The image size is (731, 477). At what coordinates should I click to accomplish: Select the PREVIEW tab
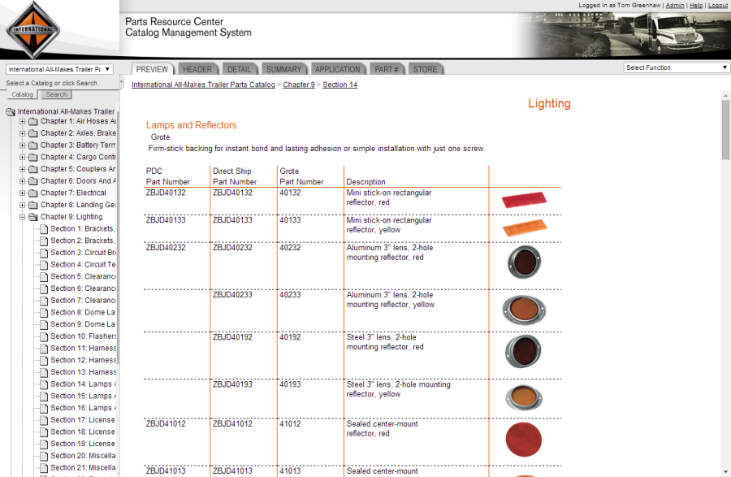pos(152,69)
